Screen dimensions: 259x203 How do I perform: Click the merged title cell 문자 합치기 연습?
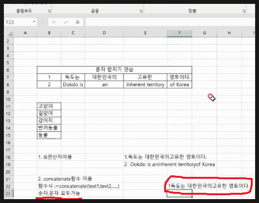point(114,70)
